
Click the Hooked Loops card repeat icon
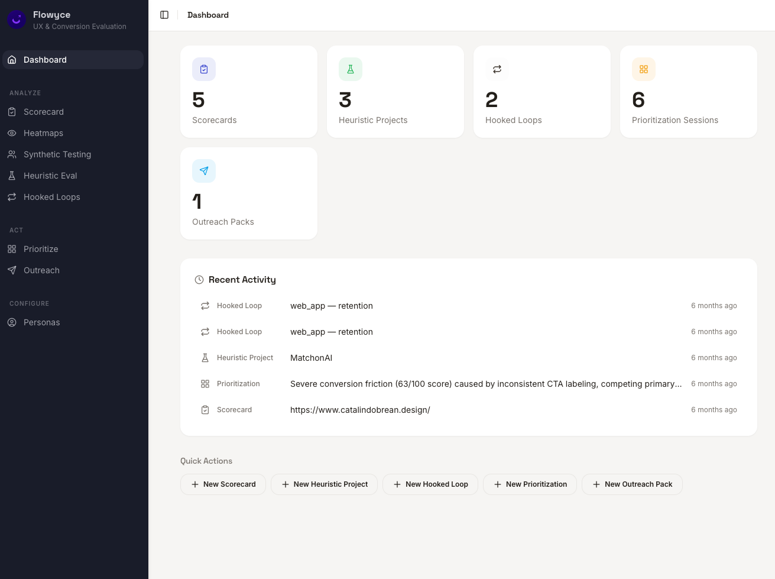point(497,69)
